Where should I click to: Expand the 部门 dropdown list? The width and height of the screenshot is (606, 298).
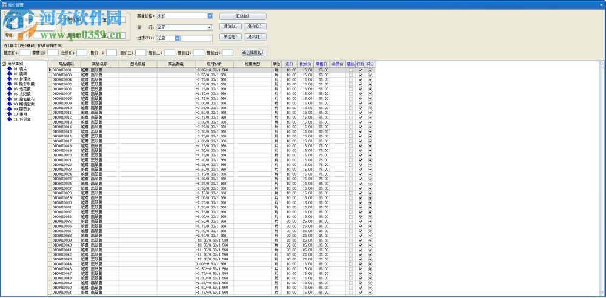click(x=210, y=27)
